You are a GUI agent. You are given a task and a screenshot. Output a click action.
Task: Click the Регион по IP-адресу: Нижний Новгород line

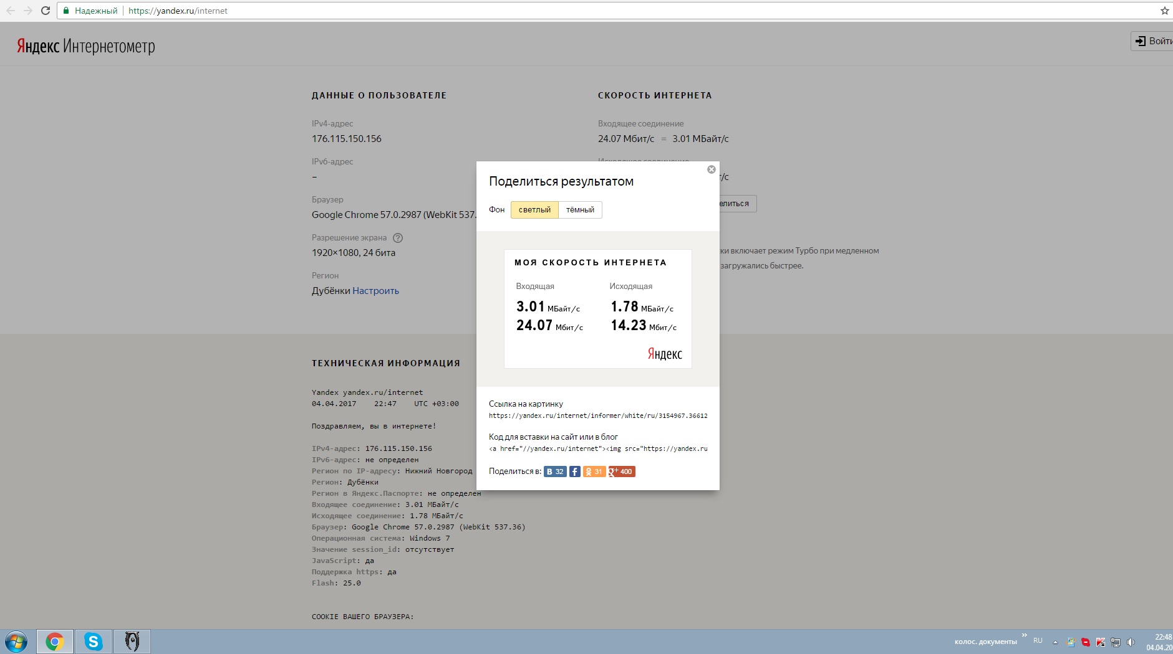[x=392, y=471]
